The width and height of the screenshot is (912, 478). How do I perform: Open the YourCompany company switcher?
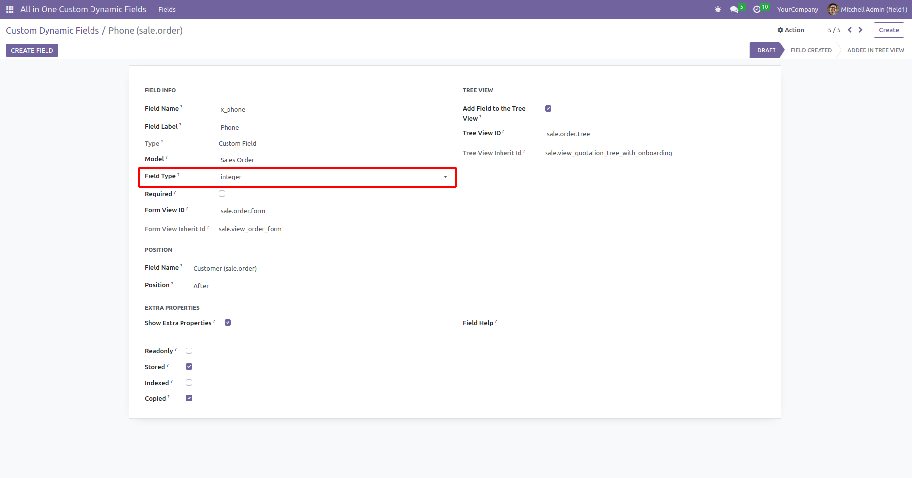(x=797, y=9)
